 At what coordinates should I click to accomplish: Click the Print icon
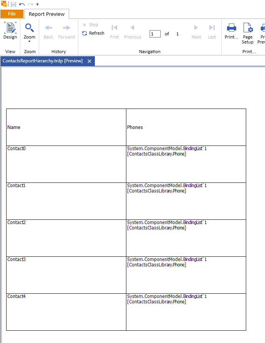[231, 31]
